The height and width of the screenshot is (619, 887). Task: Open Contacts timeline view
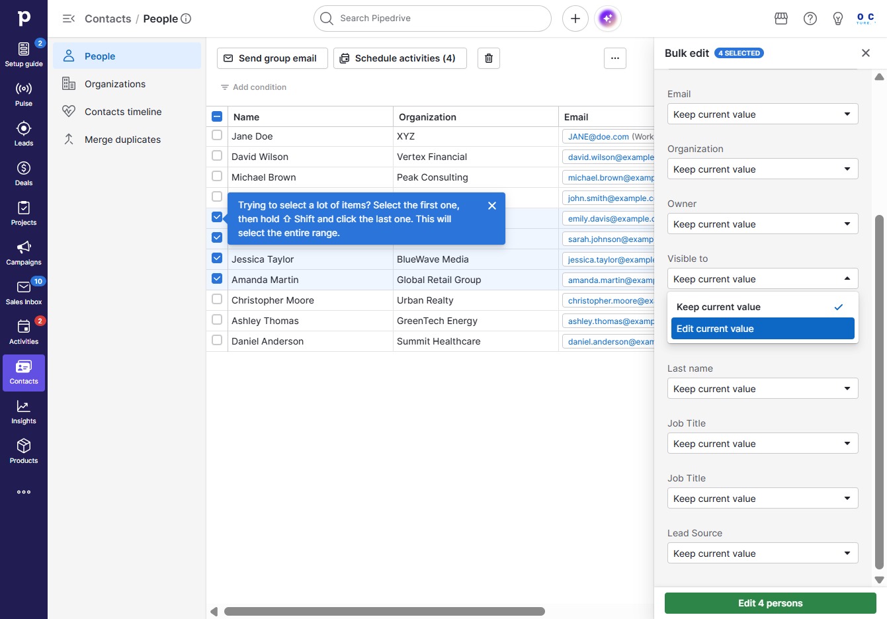127,112
